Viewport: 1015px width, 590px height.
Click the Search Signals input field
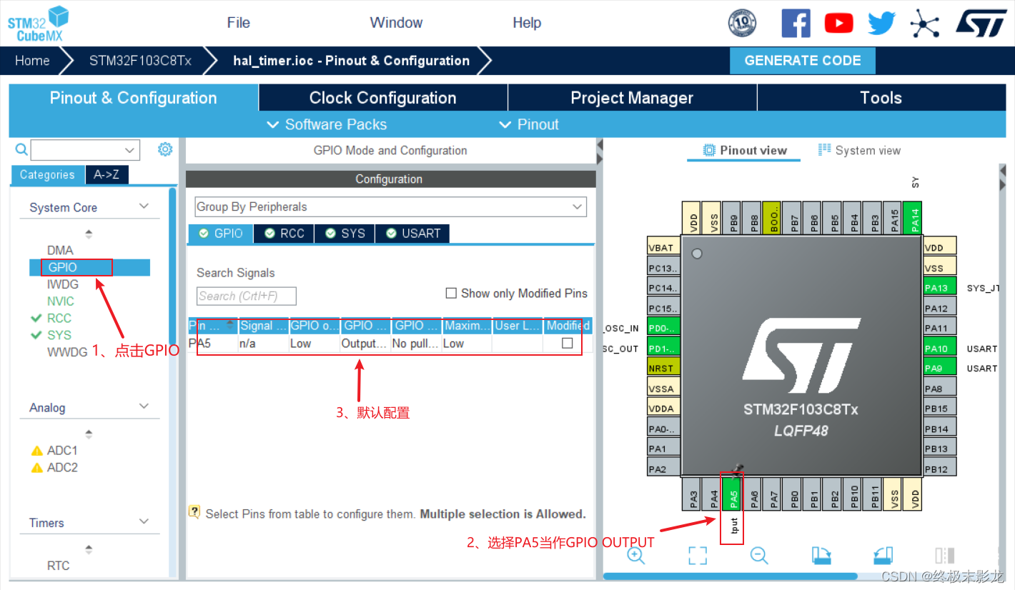tap(247, 296)
